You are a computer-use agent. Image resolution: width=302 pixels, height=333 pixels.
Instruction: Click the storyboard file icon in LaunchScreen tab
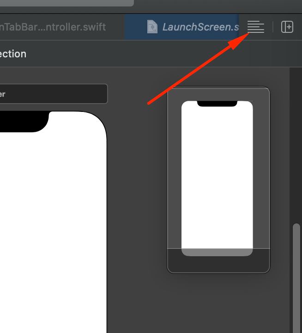tap(152, 27)
